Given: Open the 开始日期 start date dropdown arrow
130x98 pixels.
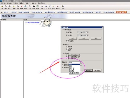Looking at the screenshot, I should (88, 32).
